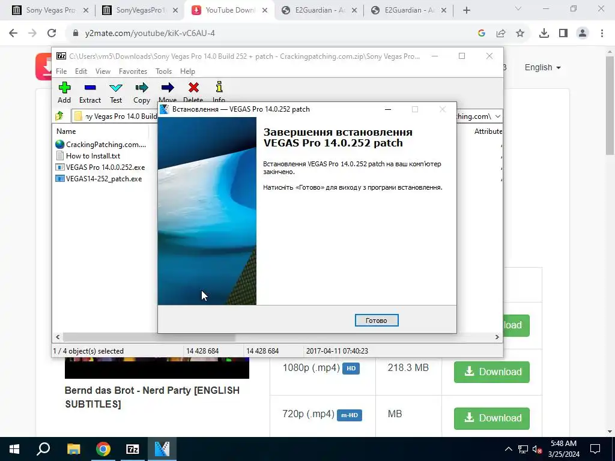Show hidden system tray icons
The width and height of the screenshot is (615, 461).
[508, 449]
